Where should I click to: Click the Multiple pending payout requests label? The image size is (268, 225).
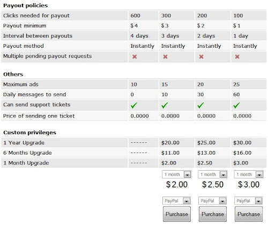48,56
